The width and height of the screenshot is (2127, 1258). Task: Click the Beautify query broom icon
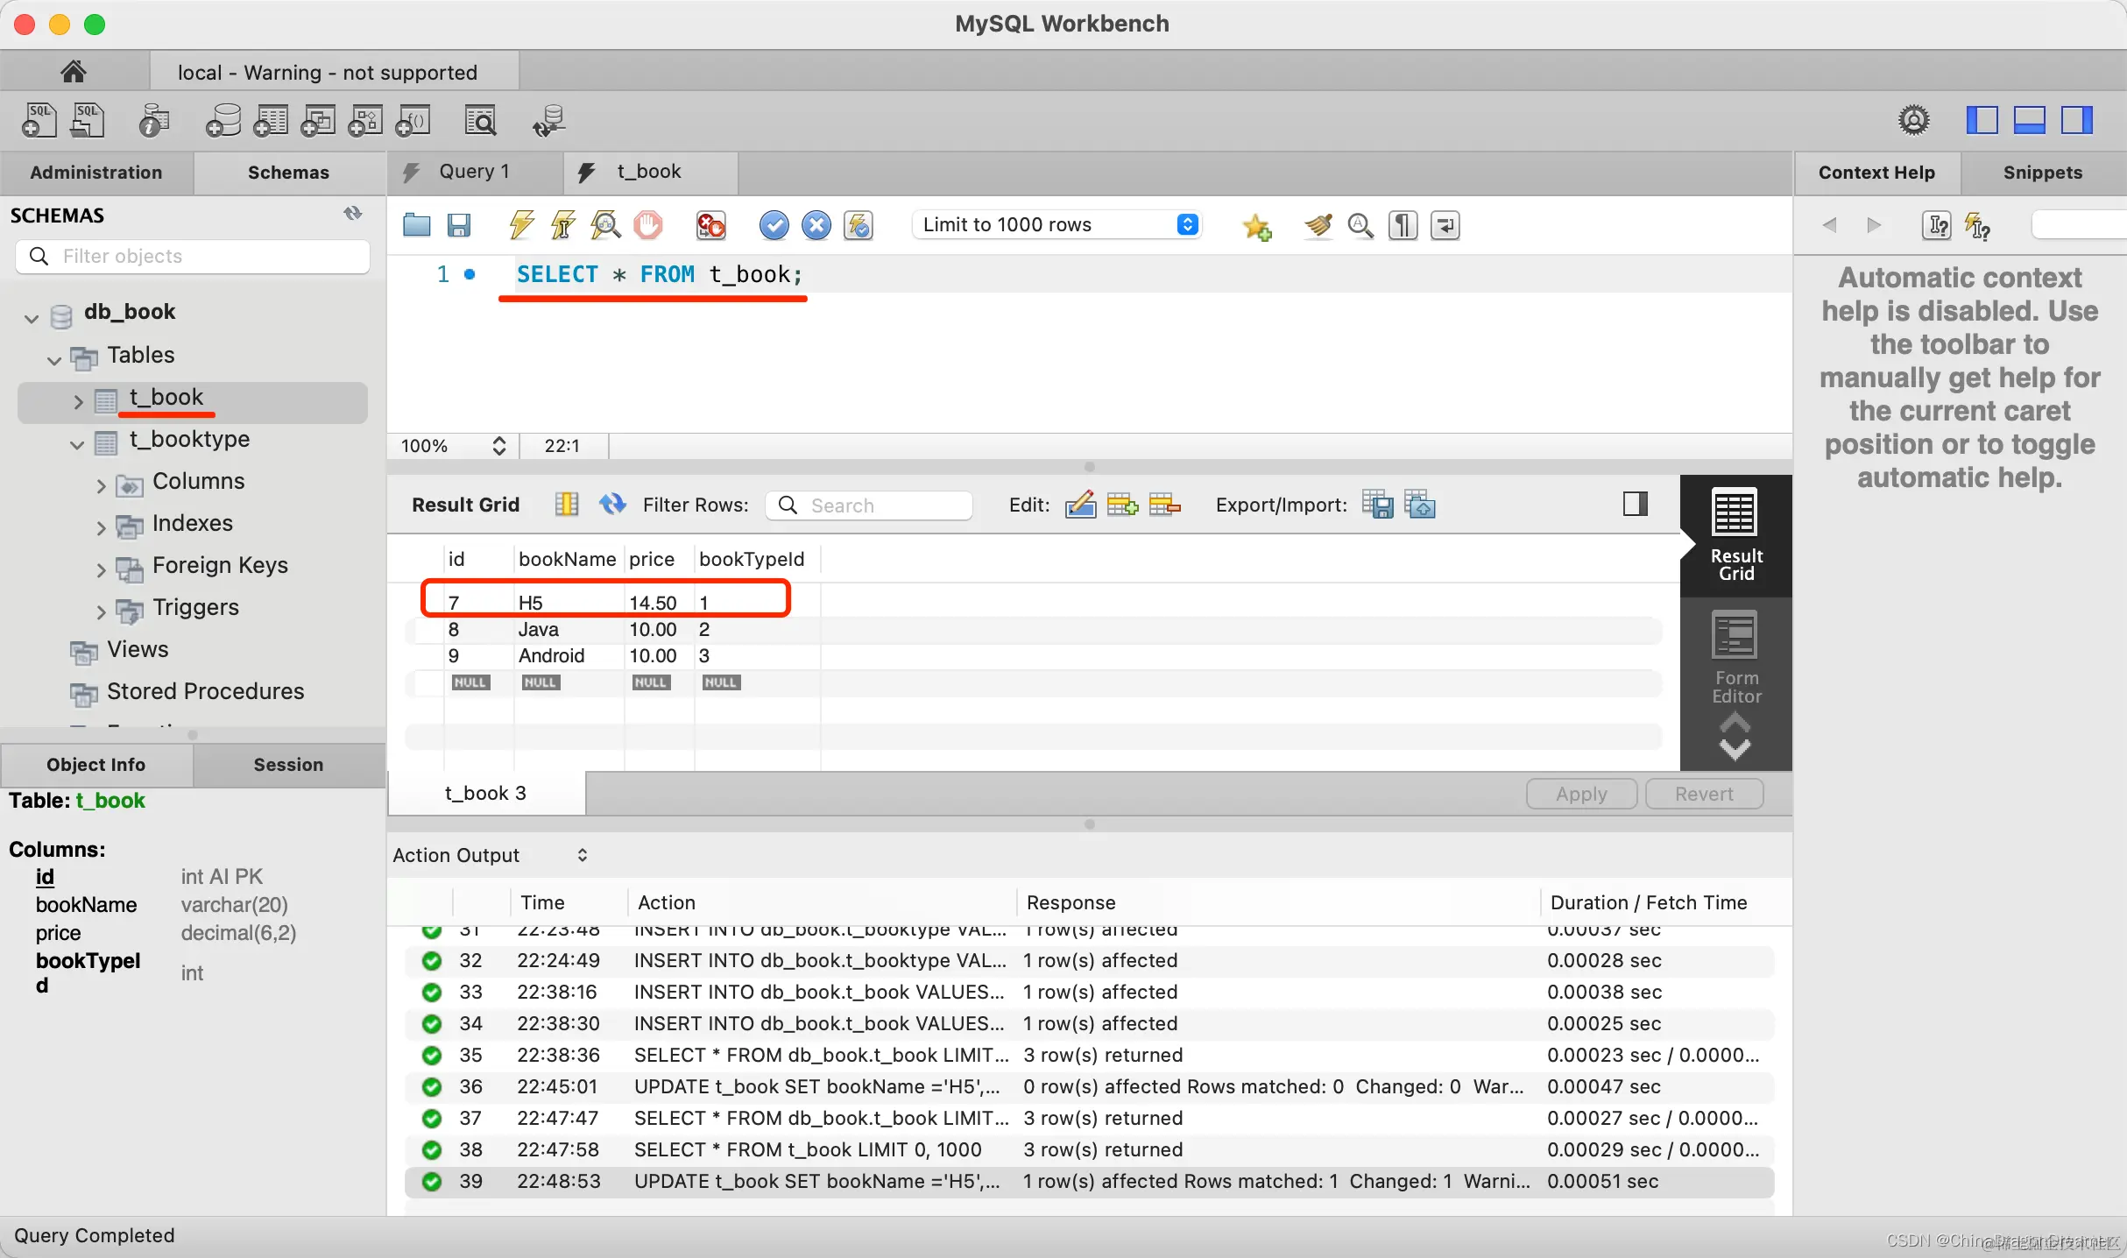coord(1318,225)
